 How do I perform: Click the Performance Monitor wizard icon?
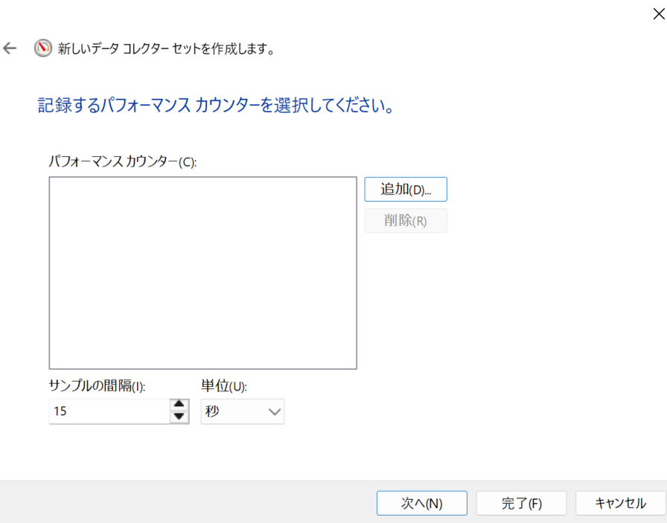tap(42, 48)
